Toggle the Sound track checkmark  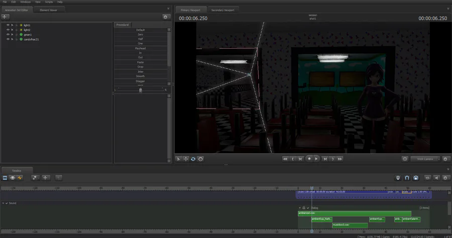7,203
